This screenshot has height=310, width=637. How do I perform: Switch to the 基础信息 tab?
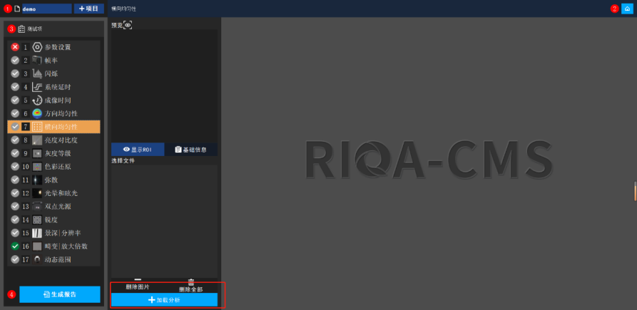point(191,150)
